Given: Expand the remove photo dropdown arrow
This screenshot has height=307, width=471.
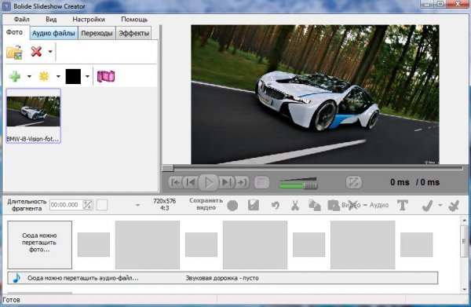Looking at the screenshot, I should (x=50, y=52).
